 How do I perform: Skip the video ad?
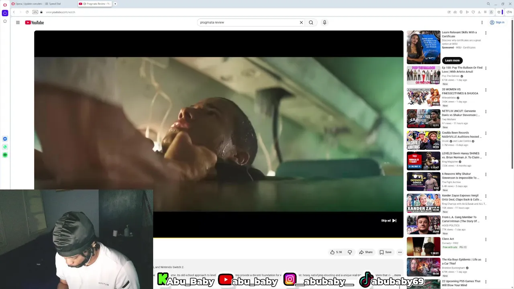click(389, 220)
